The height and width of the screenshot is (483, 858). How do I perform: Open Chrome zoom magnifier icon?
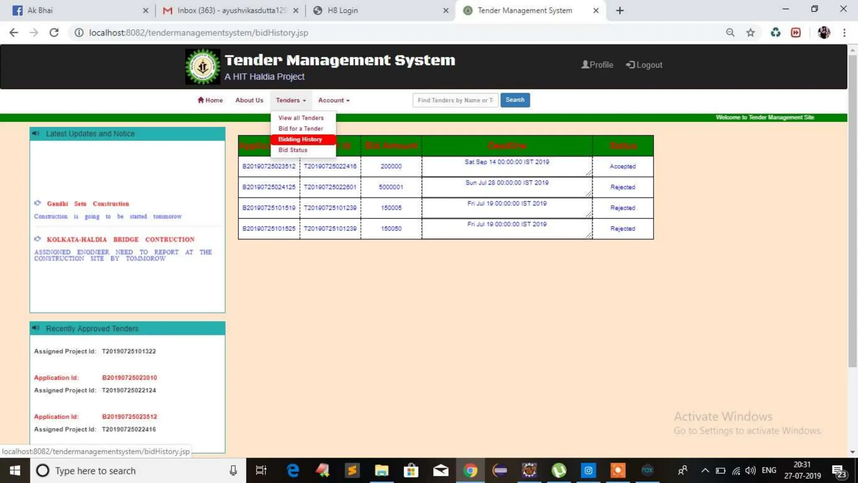(730, 33)
